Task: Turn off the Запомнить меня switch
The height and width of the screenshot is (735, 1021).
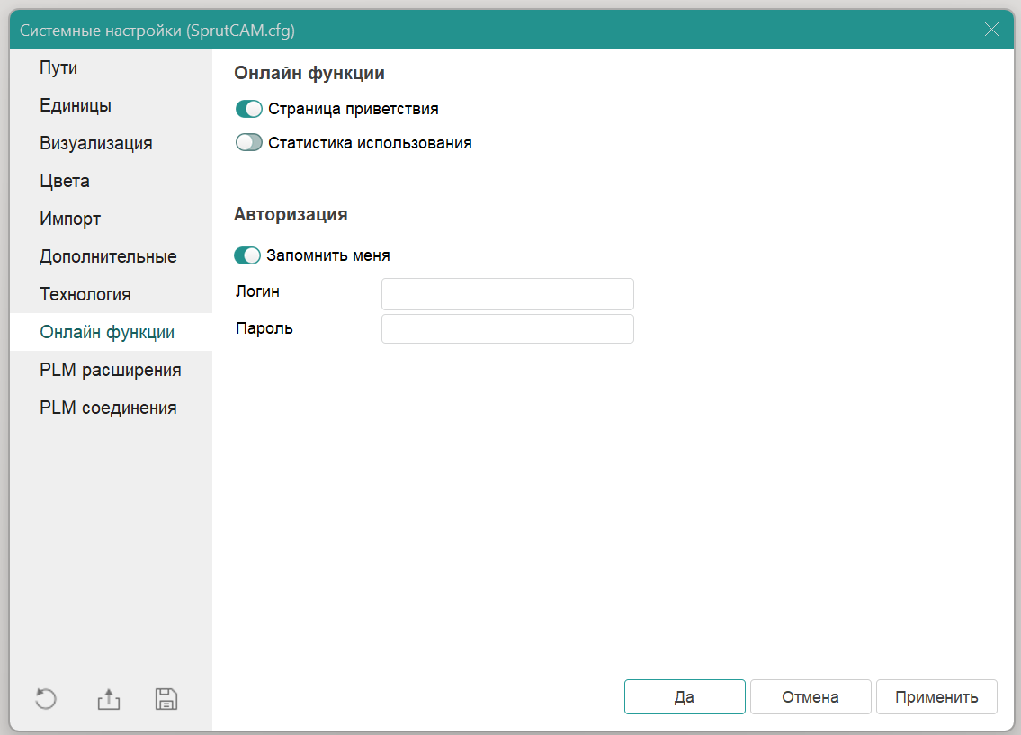Action: click(247, 255)
